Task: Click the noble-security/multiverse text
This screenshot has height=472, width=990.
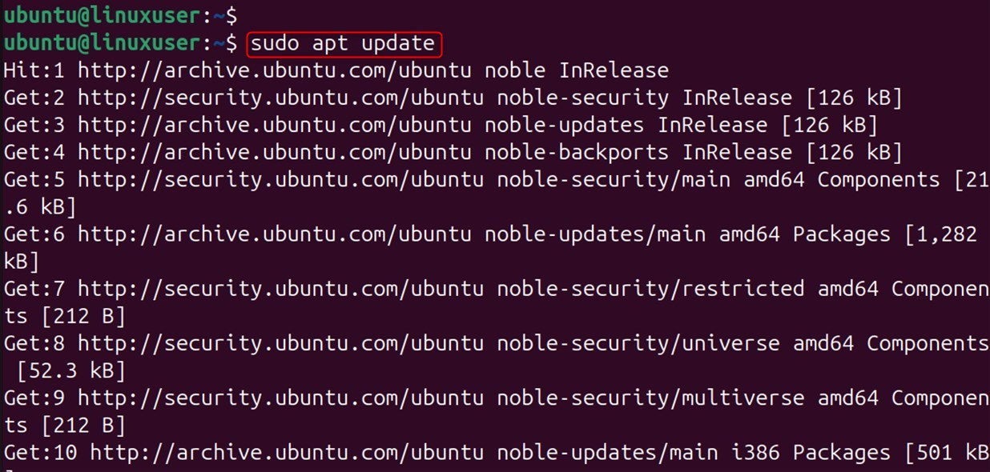Action: pos(650,398)
